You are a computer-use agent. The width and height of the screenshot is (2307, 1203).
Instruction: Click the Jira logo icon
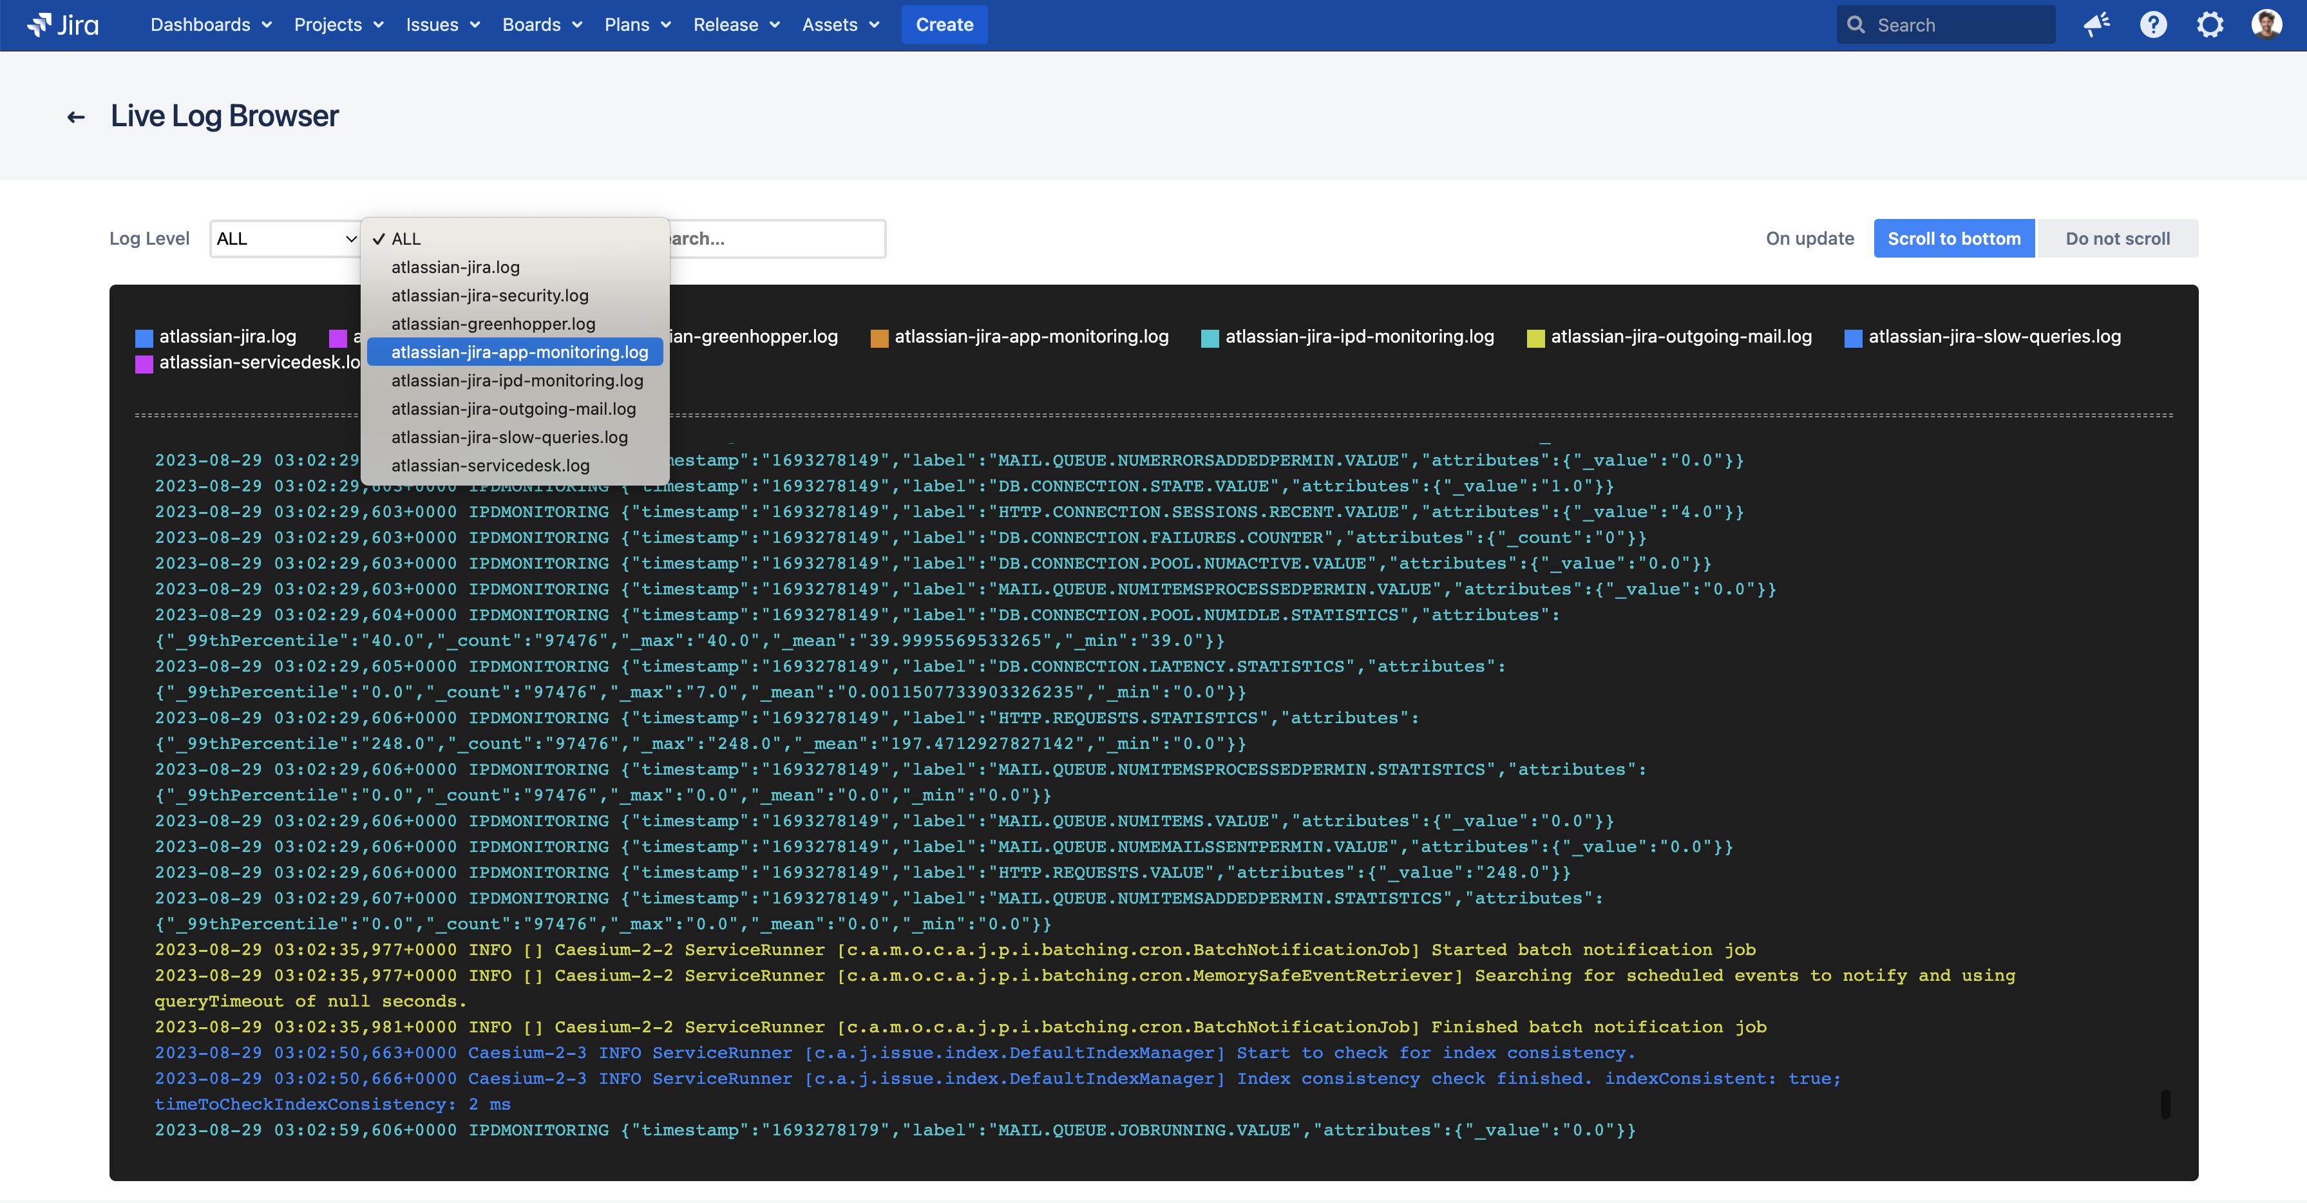[x=39, y=24]
